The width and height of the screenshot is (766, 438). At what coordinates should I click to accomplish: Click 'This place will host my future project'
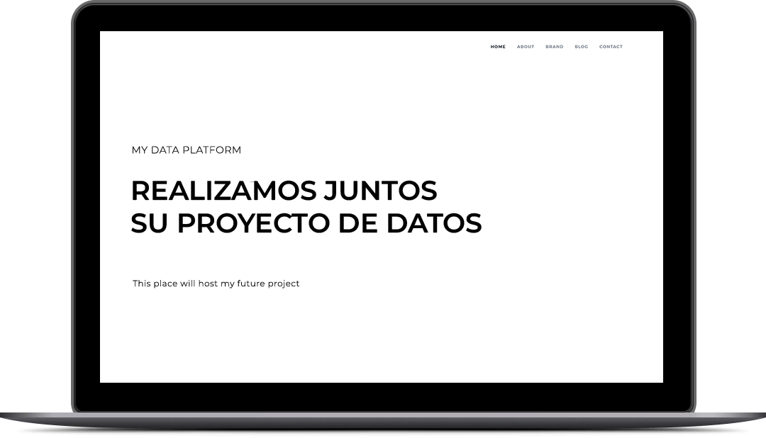click(216, 283)
